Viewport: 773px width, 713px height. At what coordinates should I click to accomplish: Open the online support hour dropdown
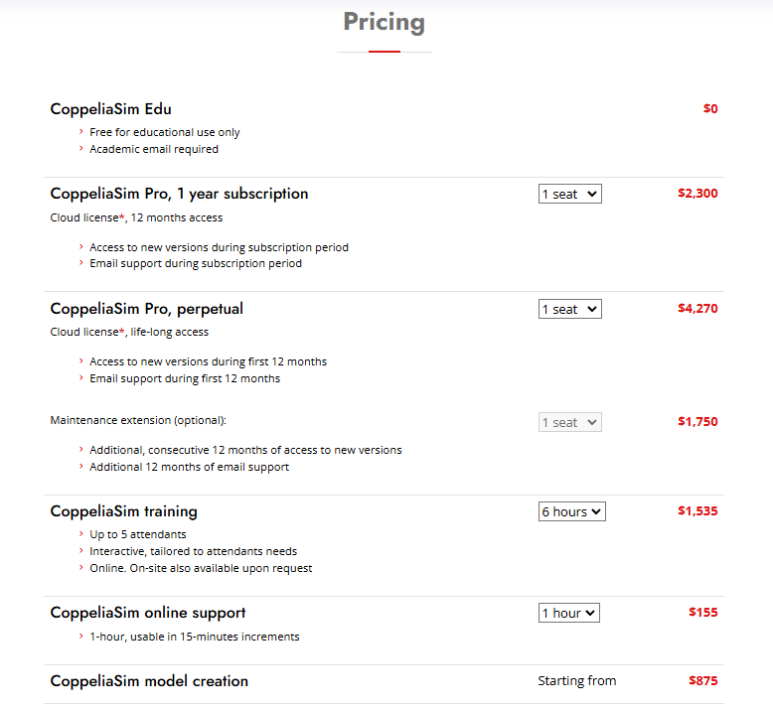568,613
